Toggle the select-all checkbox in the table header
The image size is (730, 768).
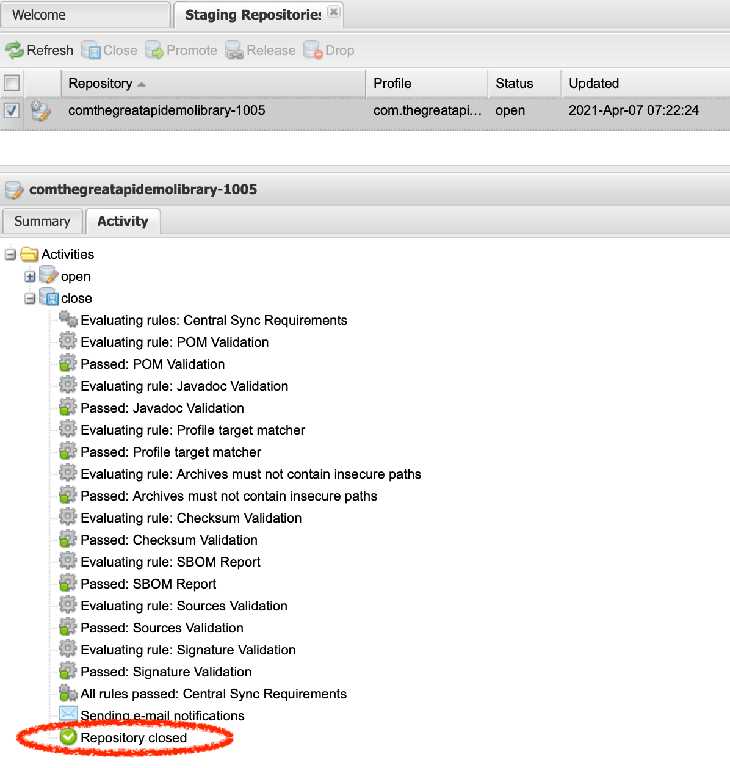point(12,82)
